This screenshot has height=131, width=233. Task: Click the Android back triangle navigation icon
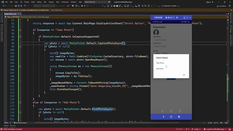click(x=162, y=111)
